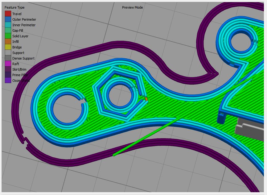Click the Support legend label

point(18,53)
